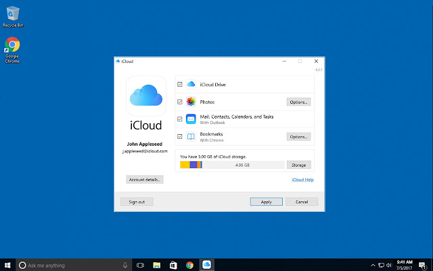Uncheck the Photos checkbox

pos(180,102)
